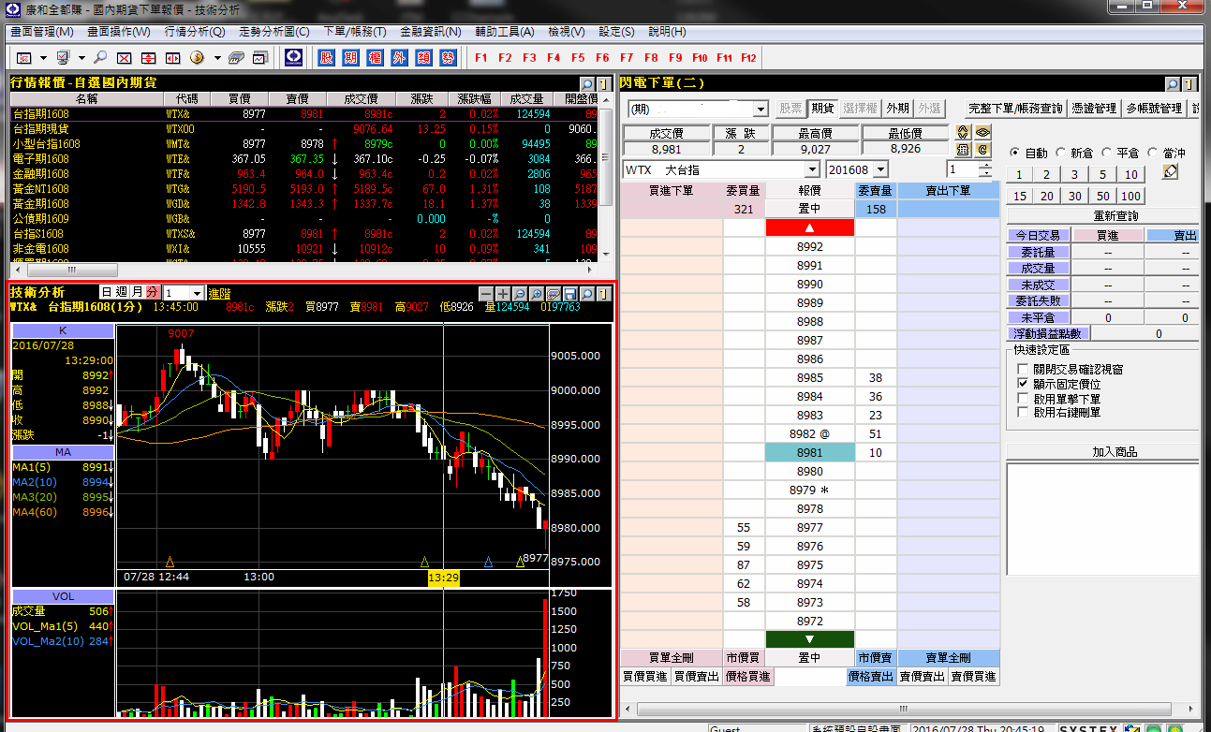Open the WTX 大台指 product dropdown

[811, 170]
